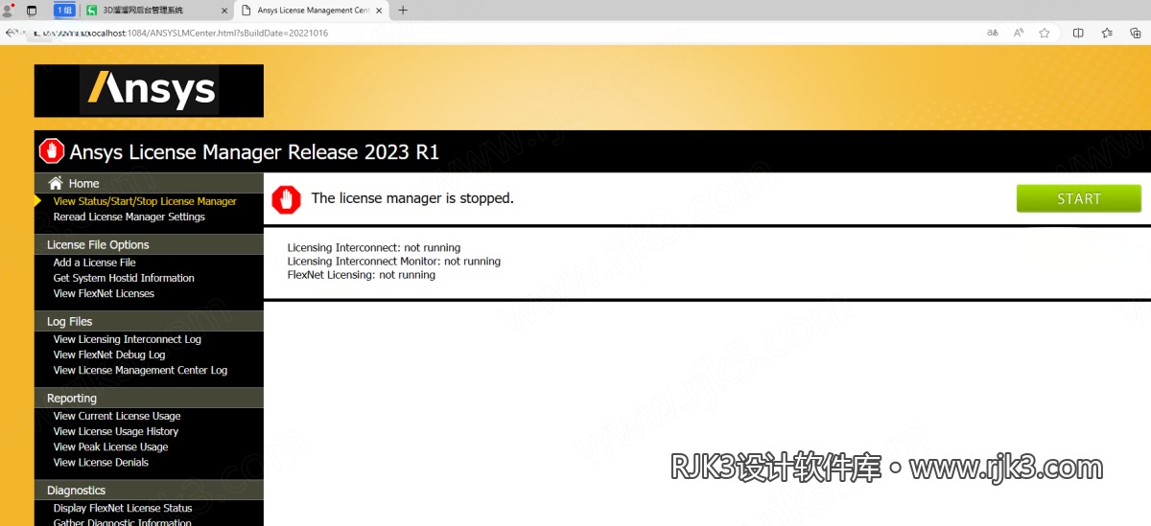Click the '1组' tab group label
1151x526 pixels.
pyautogui.click(x=64, y=11)
